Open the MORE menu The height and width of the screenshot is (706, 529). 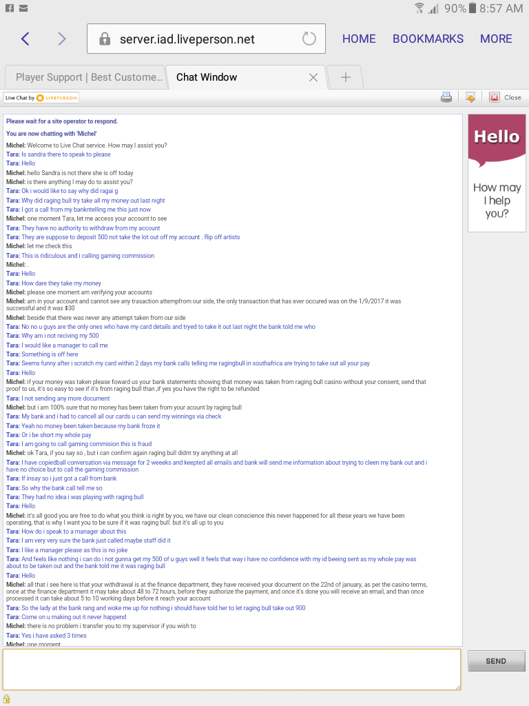pyautogui.click(x=496, y=39)
